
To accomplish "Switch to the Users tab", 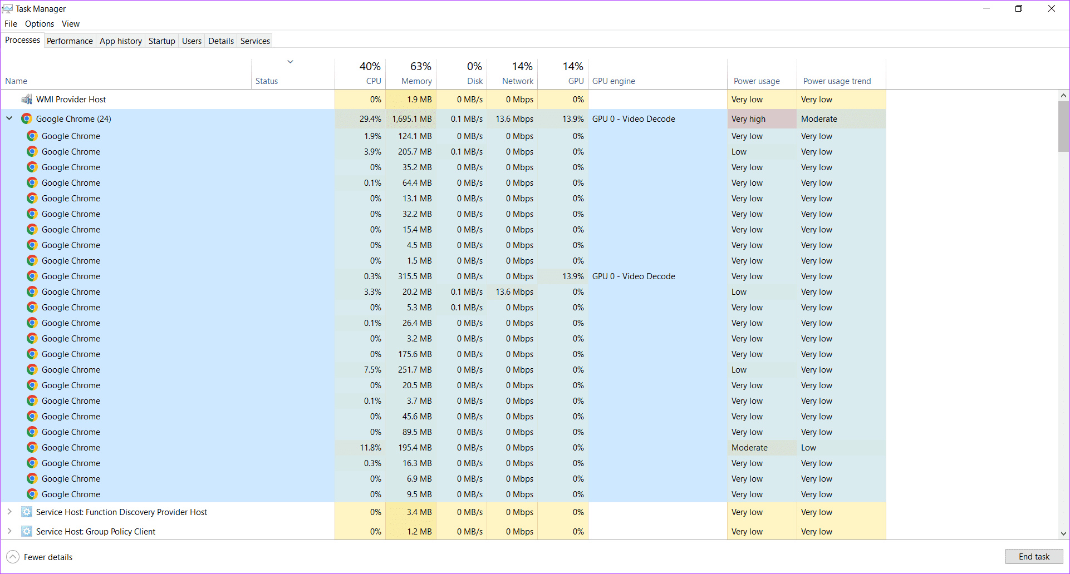I will coord(192,41).
